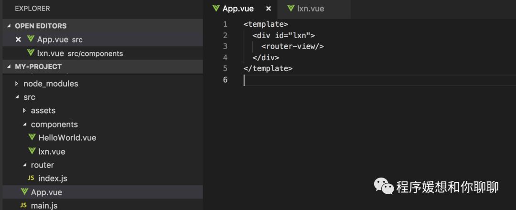Click Vue icon of lxn.vue under components
Screen dimensions: 516x210
click(32, 151)
